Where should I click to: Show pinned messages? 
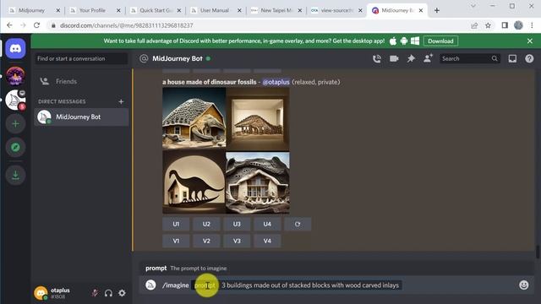(x=411, y=58)
